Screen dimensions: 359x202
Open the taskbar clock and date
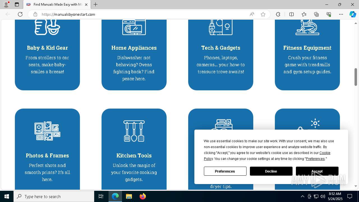coord(335,196)
